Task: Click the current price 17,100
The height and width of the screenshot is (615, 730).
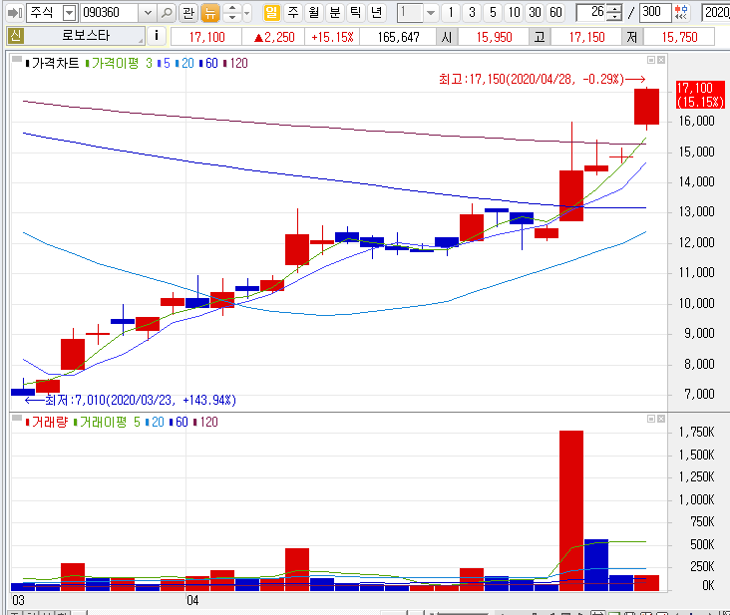Action: (x=206, y=37)
